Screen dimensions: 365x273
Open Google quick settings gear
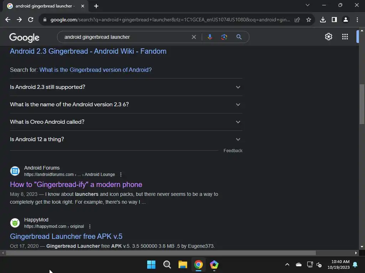328,37
